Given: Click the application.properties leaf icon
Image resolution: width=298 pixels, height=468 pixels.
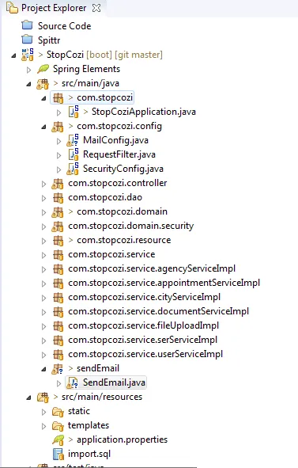Looking at the screenshot, I should tap(58, 440).
